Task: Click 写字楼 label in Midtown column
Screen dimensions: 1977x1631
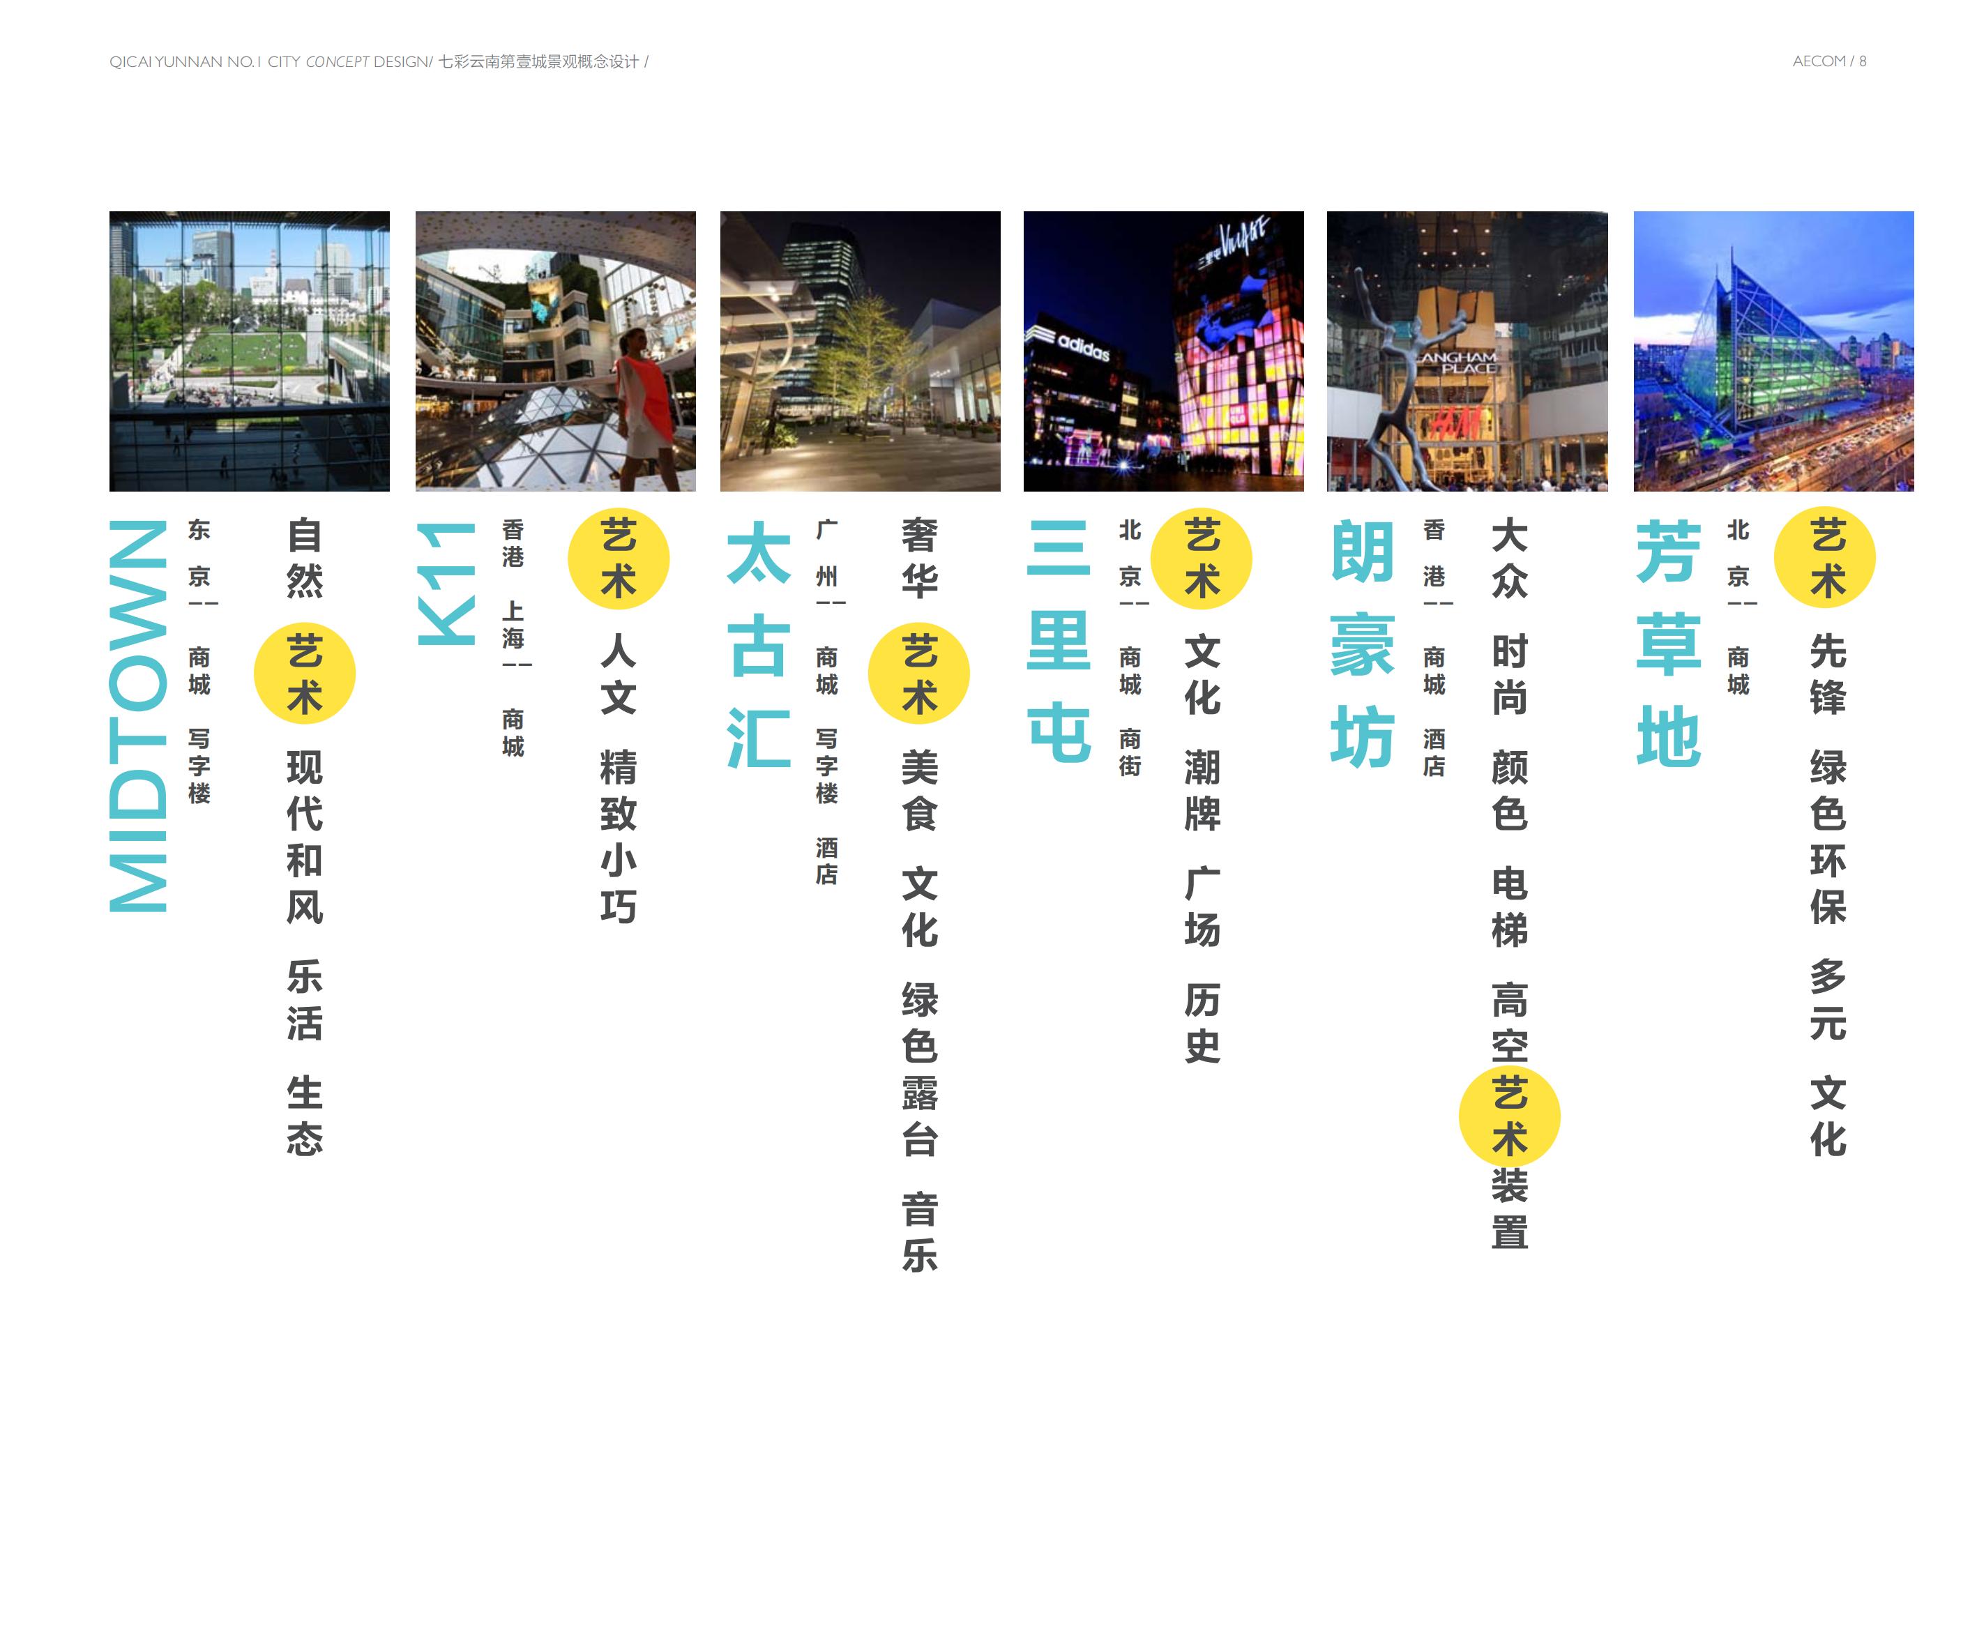Action: 199,766
